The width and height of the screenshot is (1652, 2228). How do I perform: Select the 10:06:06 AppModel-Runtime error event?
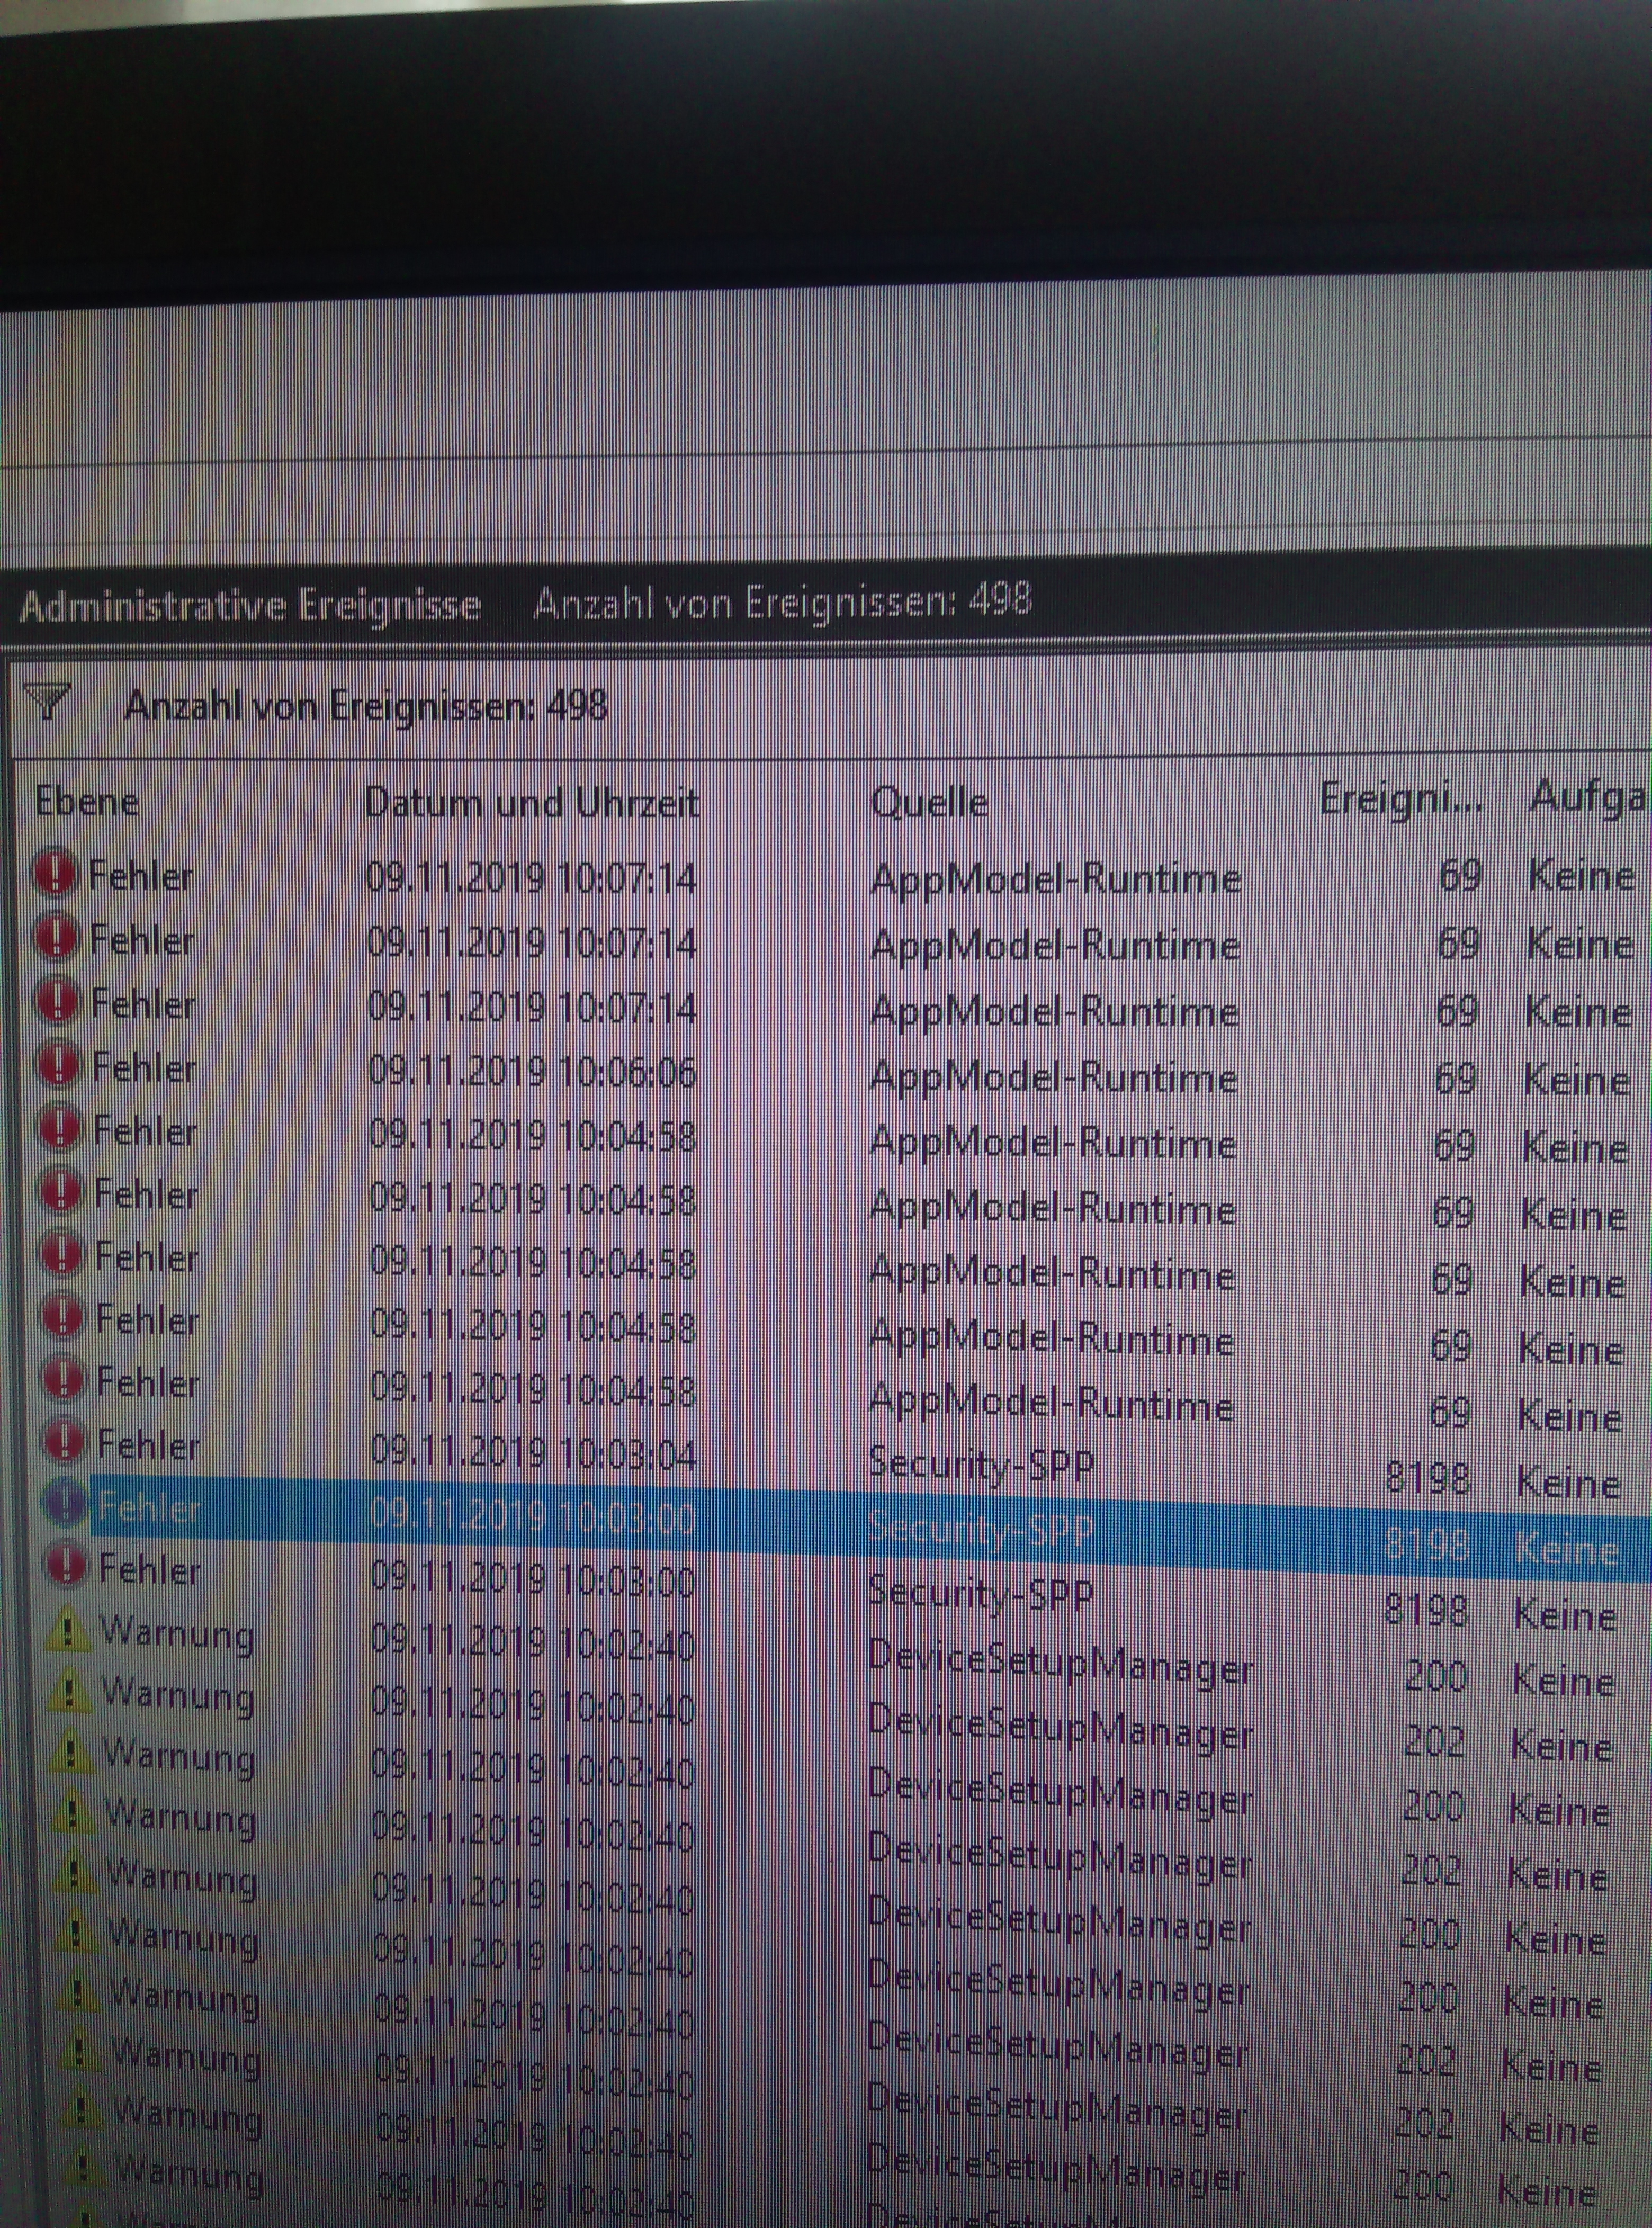point(532,1072)
